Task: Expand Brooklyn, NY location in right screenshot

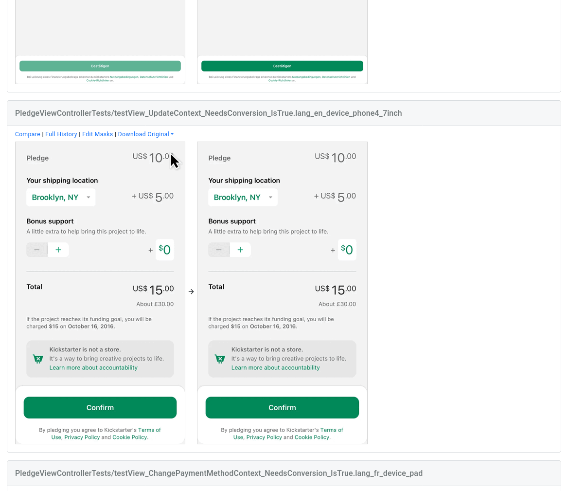Action: (243, 197)
